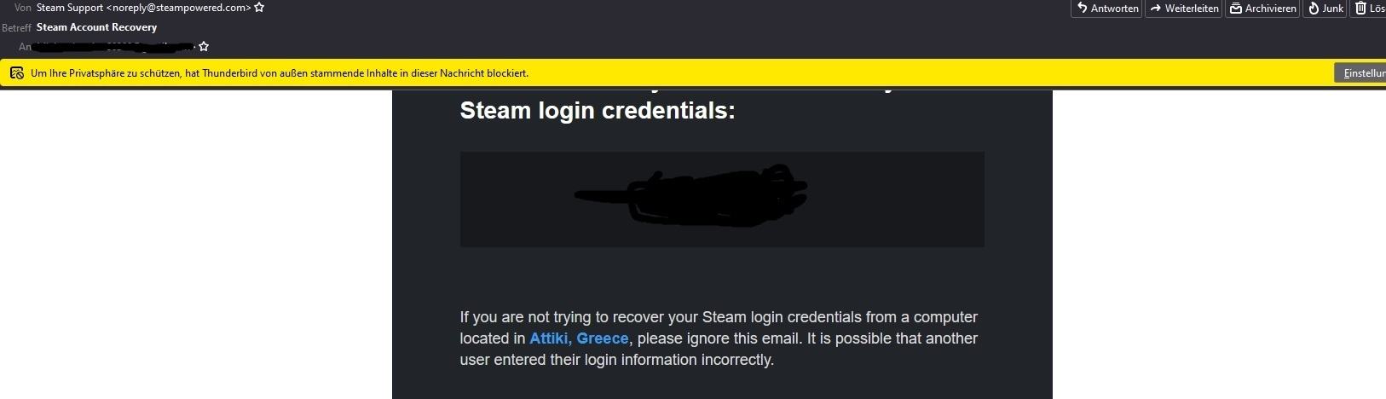
Task: Click the forward arrow icon
Action: (1155, 9)
